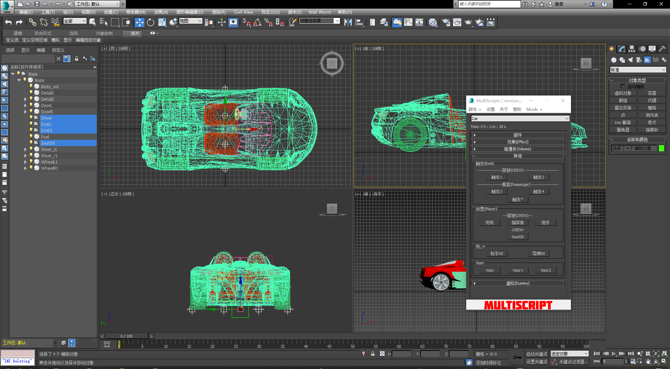Screen dimensions: 670x369
Task: Open the Material Editor
Action: [x=433, y=23]
